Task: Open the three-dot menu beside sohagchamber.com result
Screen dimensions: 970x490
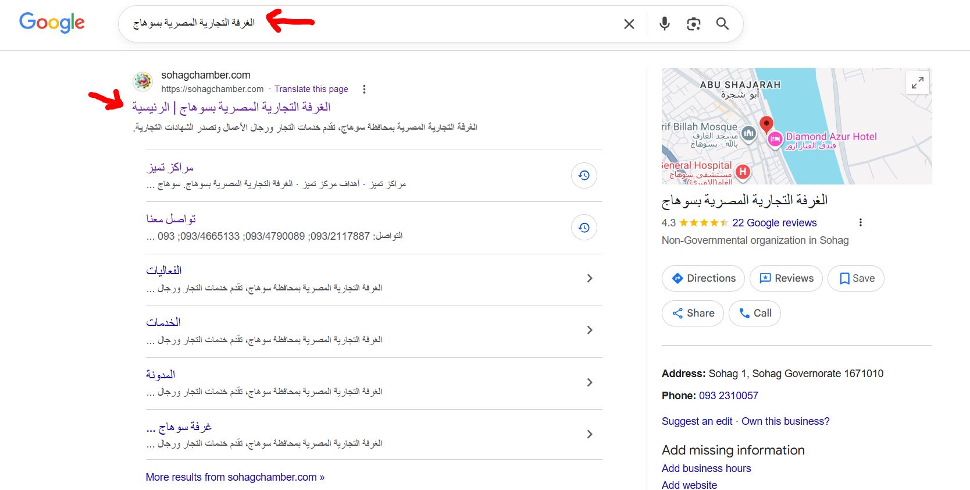Action: click(364, 89)
